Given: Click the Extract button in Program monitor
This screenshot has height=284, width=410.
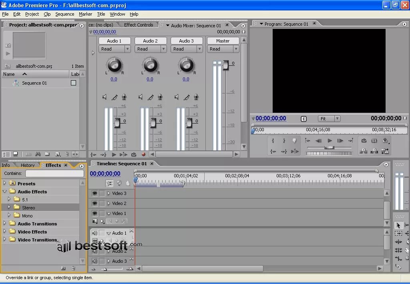Looking at the screenshot, I should (374, 151).
